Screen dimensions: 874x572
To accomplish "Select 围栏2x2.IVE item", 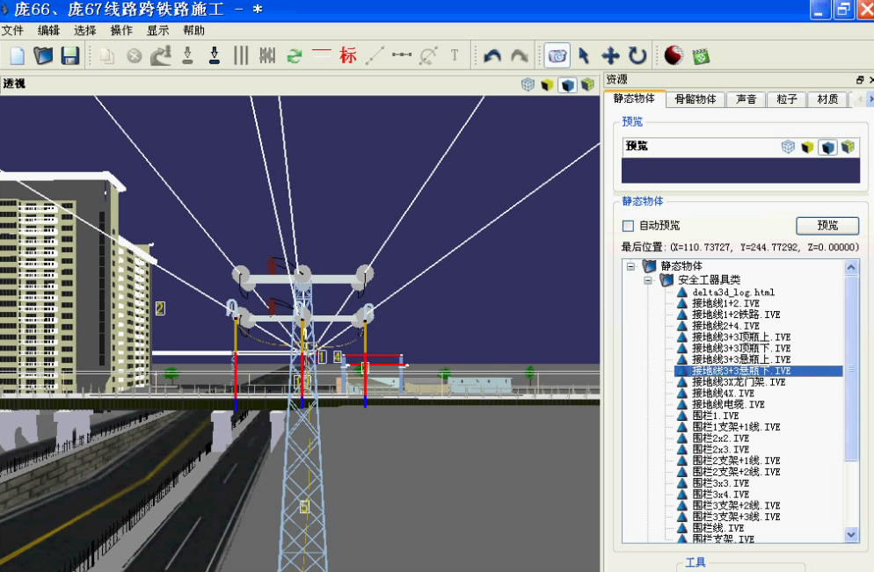I will 720,438.
